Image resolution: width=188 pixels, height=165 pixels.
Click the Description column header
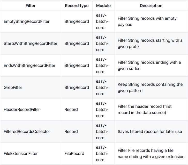pos(151,6)
